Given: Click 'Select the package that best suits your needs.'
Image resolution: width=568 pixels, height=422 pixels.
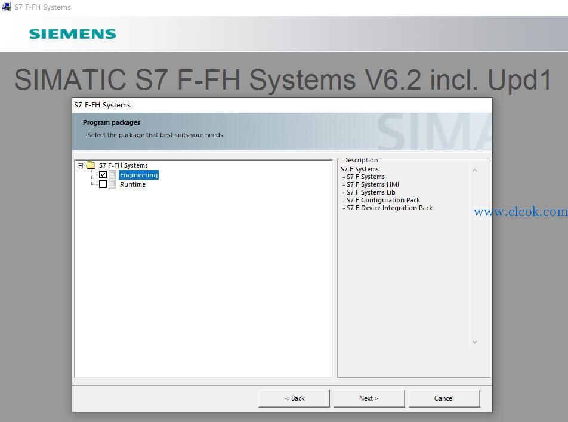Looking at the screenshot, I should pyautogui.click(x=156, y=135).
